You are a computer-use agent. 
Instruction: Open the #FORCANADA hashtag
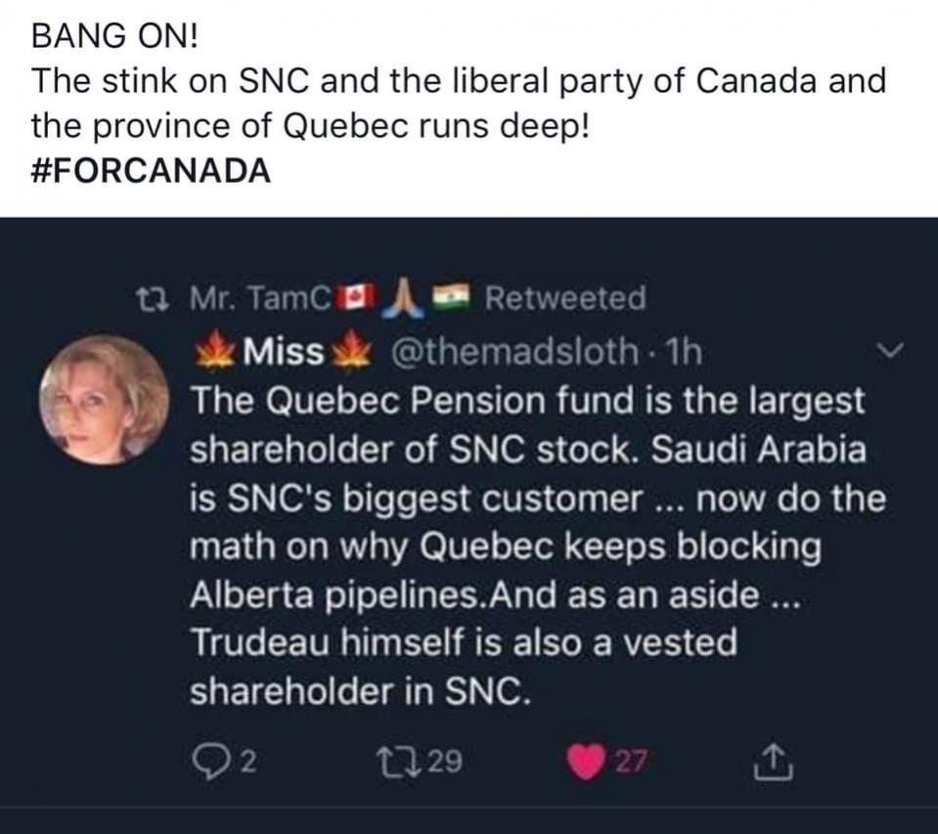[151, 170]
